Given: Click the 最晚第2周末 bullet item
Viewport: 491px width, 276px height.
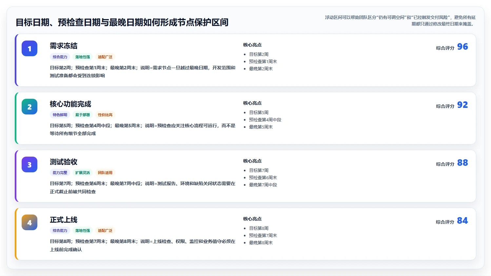Looking at the screenshot, I should pyautogui.click(x=261, y=69).
